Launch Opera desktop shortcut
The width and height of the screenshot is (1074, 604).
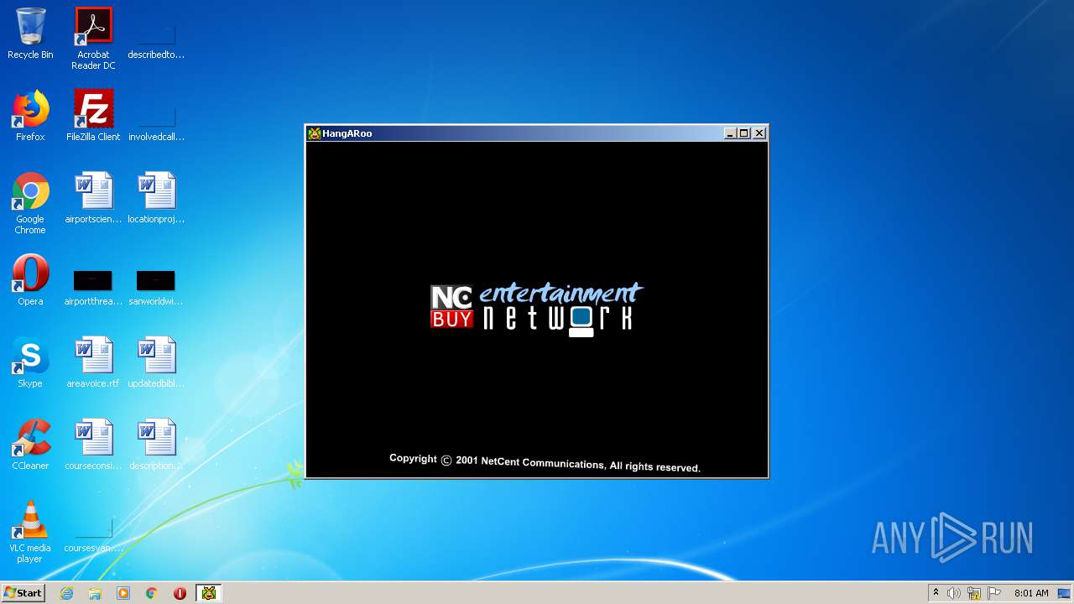pyautogui.click(x=30, y=281)
